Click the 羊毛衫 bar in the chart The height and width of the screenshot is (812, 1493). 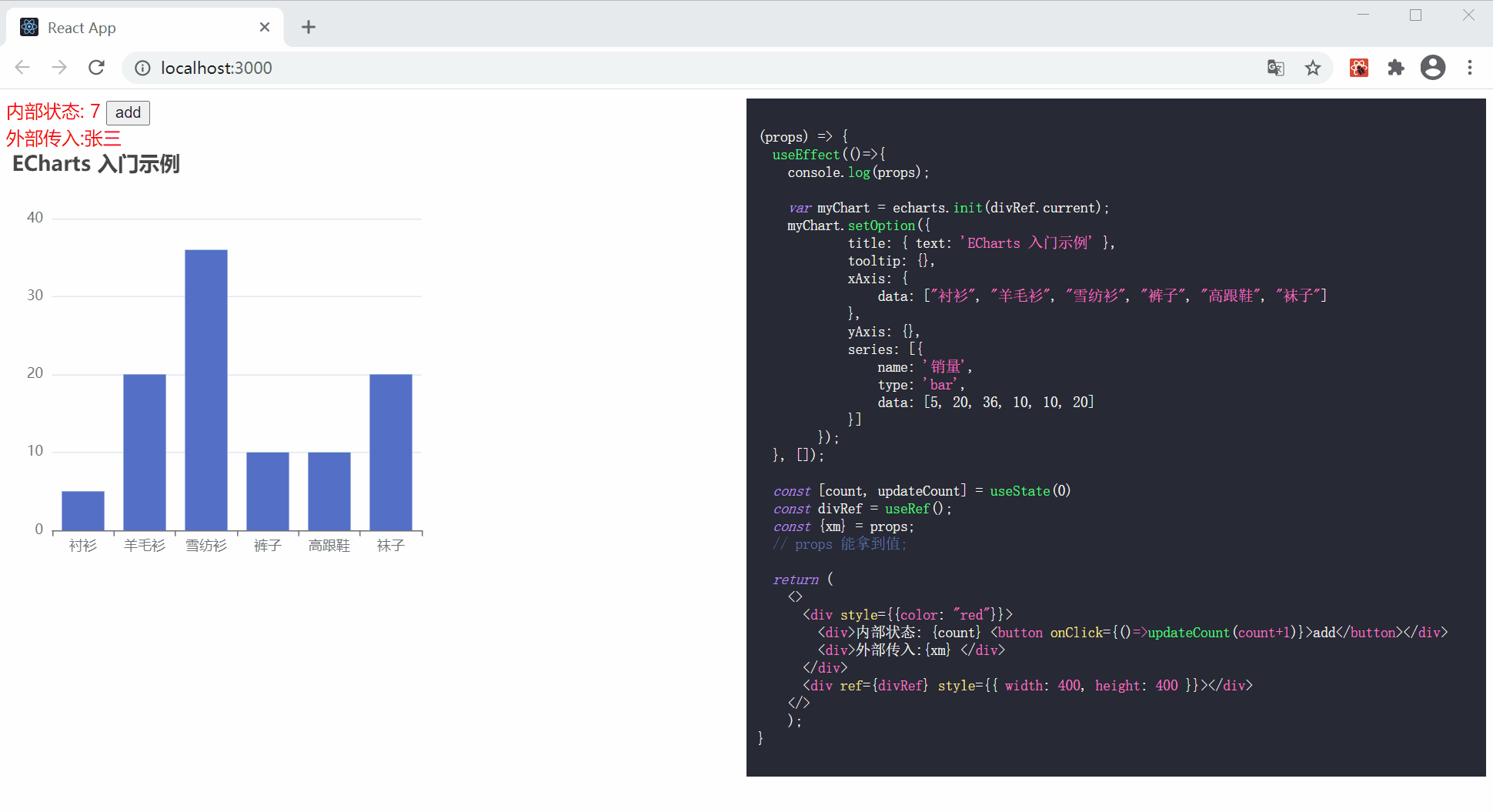pos(145,453)
